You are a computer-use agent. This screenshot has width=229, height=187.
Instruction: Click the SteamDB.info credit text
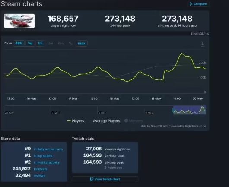[200, 34]
